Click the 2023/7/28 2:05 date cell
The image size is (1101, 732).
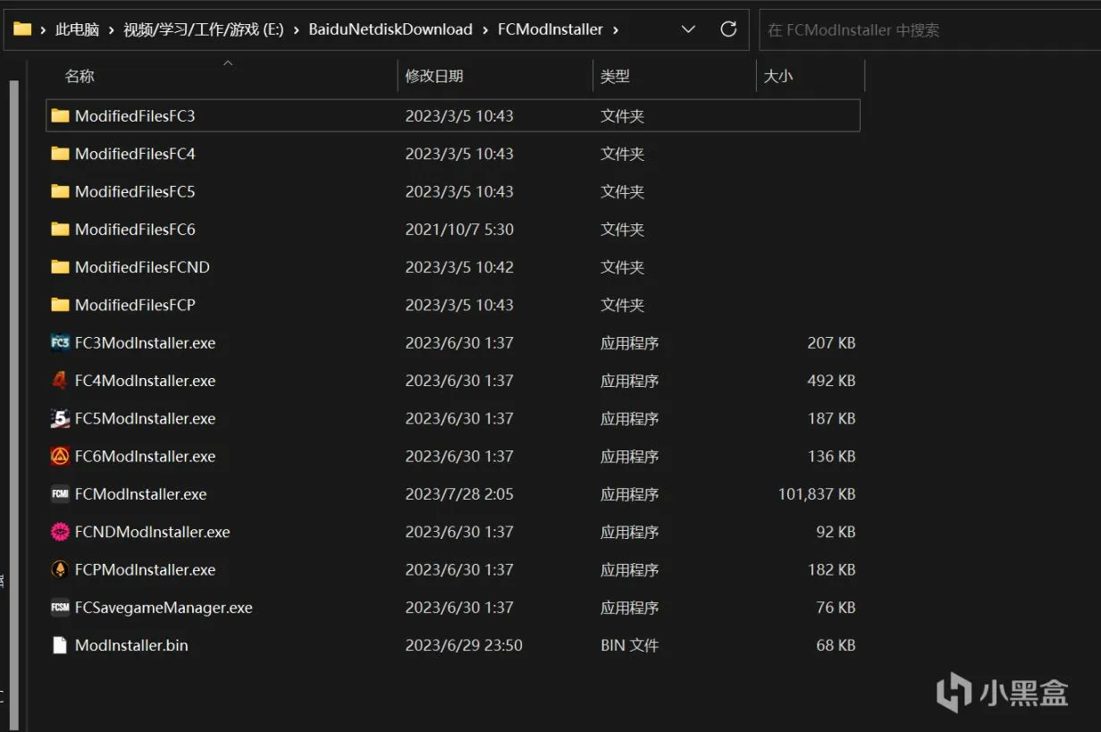pos(459,493)
